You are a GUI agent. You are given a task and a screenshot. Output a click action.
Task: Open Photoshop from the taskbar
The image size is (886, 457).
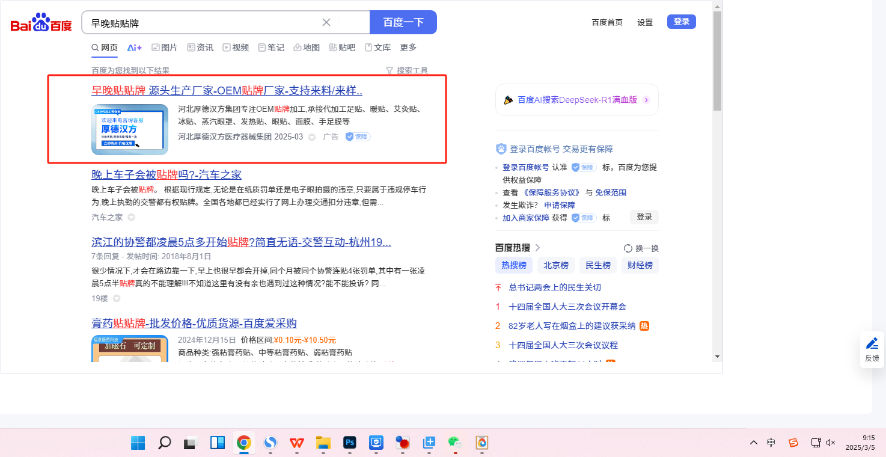pos(350,443)
